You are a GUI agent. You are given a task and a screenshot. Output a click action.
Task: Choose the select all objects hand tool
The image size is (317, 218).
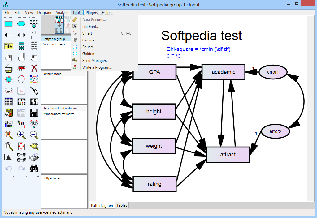tap(21, 57)
